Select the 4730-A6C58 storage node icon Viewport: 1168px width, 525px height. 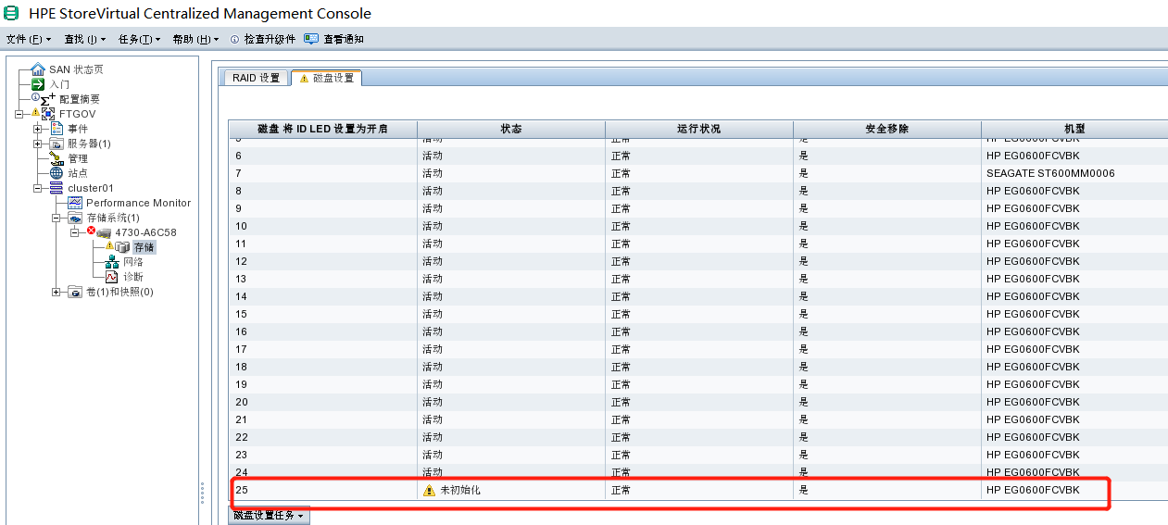[x=104, y=232]
